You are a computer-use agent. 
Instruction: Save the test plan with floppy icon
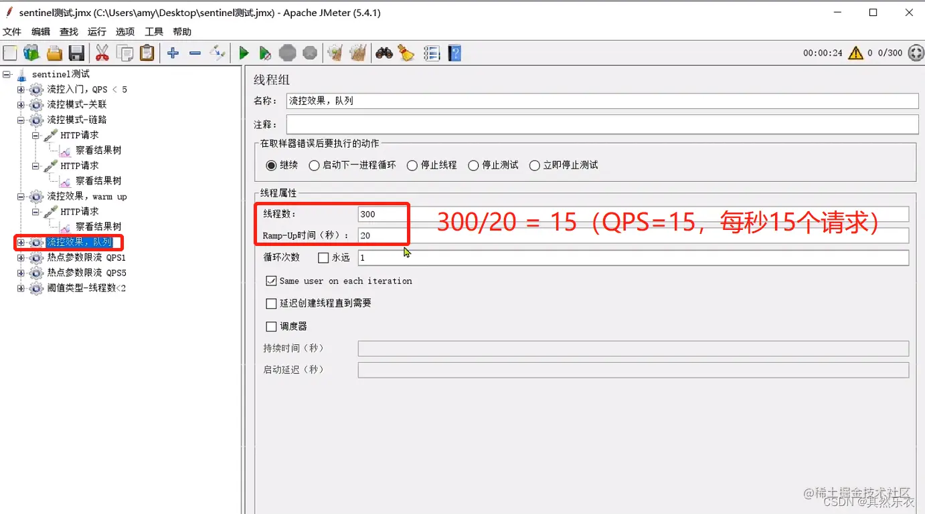[76, 53]
